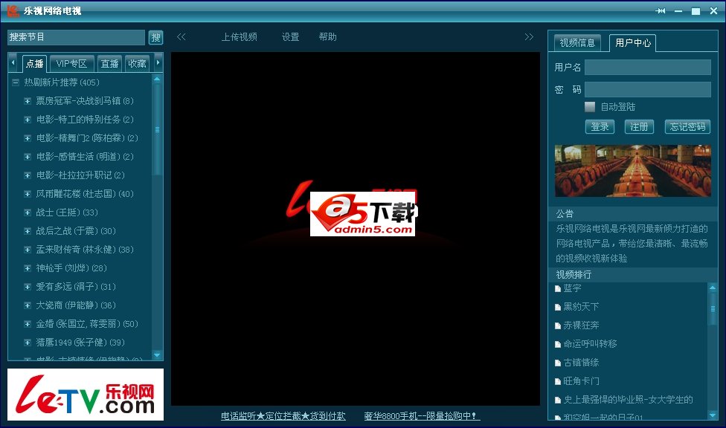Open the 直播 live tab

(110, 64)
